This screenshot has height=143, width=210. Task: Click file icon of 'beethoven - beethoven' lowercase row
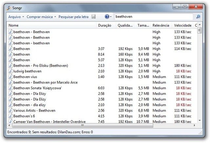(x=10, y=43)
